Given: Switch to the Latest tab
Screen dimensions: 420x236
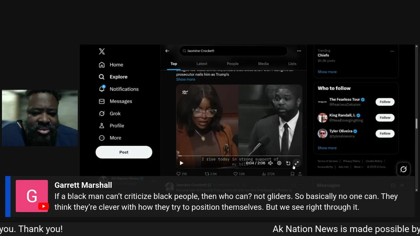Looking at the screenshot, I should 202,64.
